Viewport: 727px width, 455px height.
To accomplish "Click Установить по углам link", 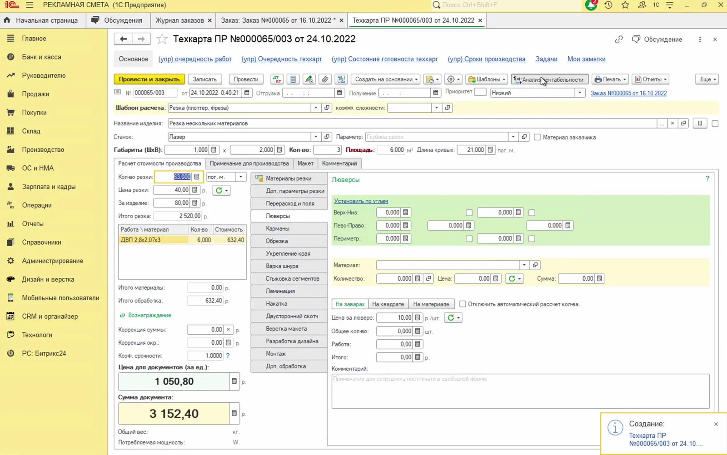I will [361, 201].
